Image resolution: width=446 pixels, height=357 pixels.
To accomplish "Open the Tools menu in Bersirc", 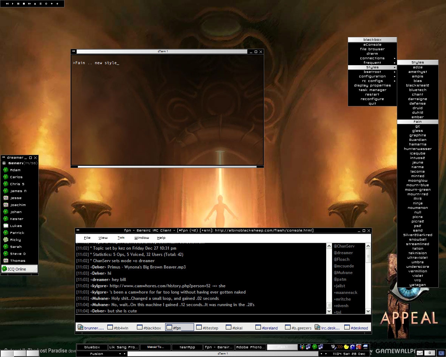I will pyautogui.click(x=121, y=238).
